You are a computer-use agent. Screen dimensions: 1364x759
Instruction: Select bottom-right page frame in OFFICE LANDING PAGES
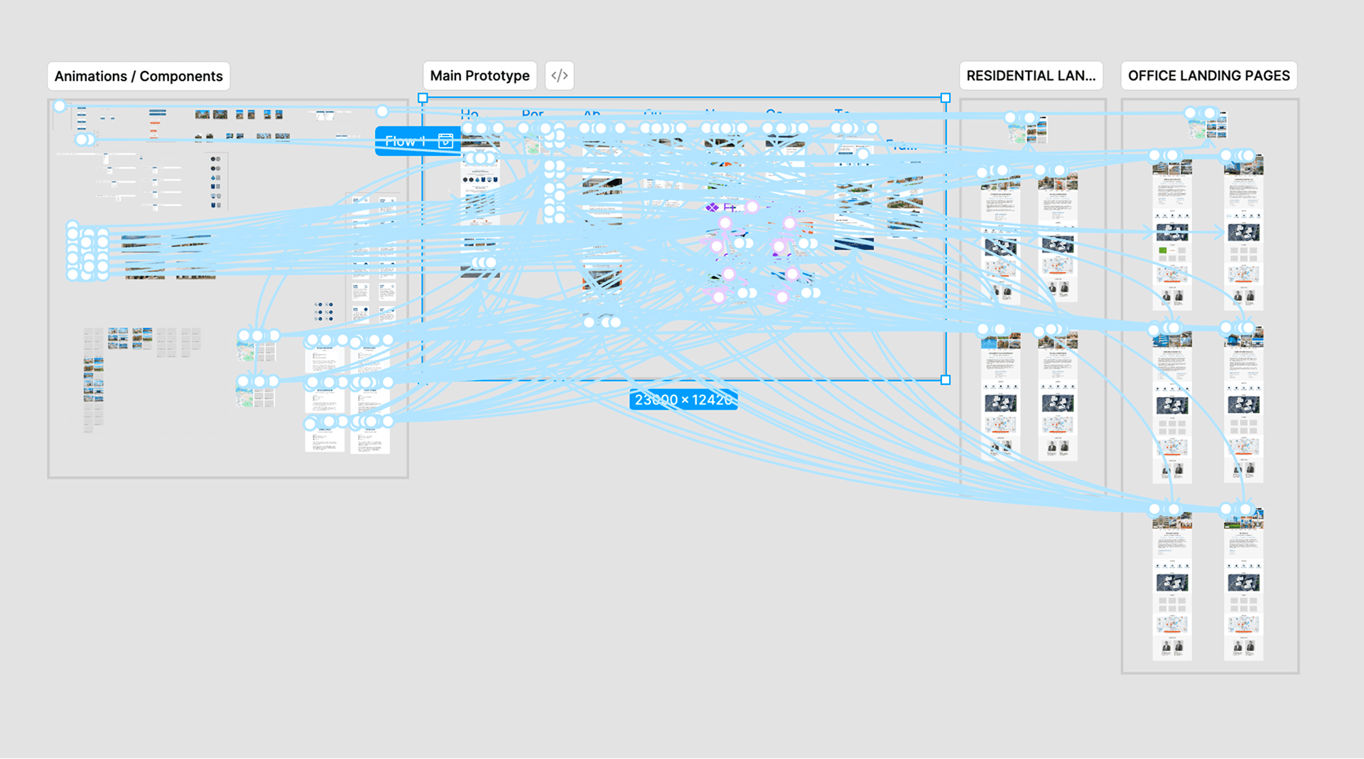(x=1243, y=586)
